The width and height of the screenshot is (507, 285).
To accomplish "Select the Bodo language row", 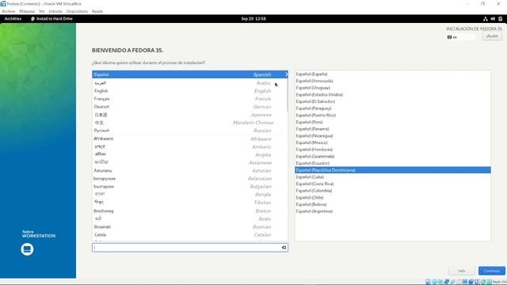I will tap(190, 218).
